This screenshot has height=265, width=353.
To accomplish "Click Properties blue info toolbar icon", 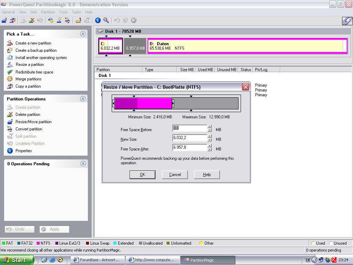I will (98, 20).
